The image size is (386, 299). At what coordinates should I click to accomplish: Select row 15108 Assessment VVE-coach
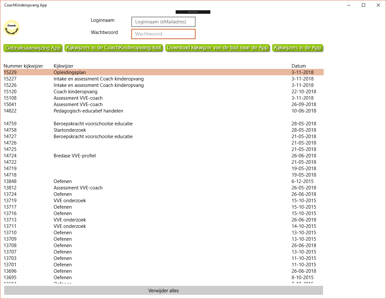coord(163,98)
